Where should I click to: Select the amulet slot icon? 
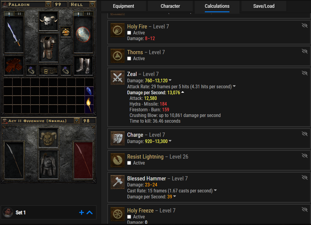click(66, 32)
